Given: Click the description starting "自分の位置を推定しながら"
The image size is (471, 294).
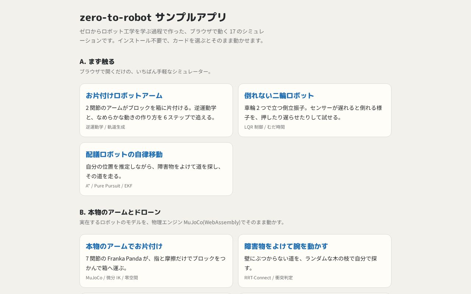Looking at the screenshot, I should coord(154,171).
